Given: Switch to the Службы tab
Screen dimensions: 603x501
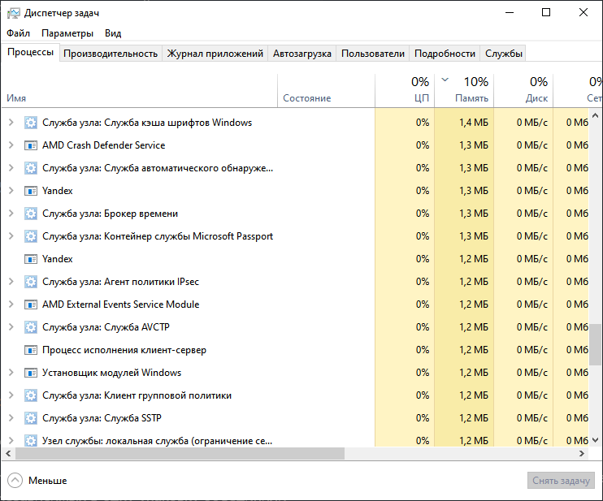Looking at the screenshot, I should 503,54.
